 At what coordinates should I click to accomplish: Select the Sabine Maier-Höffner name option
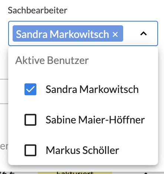(95, 120)
